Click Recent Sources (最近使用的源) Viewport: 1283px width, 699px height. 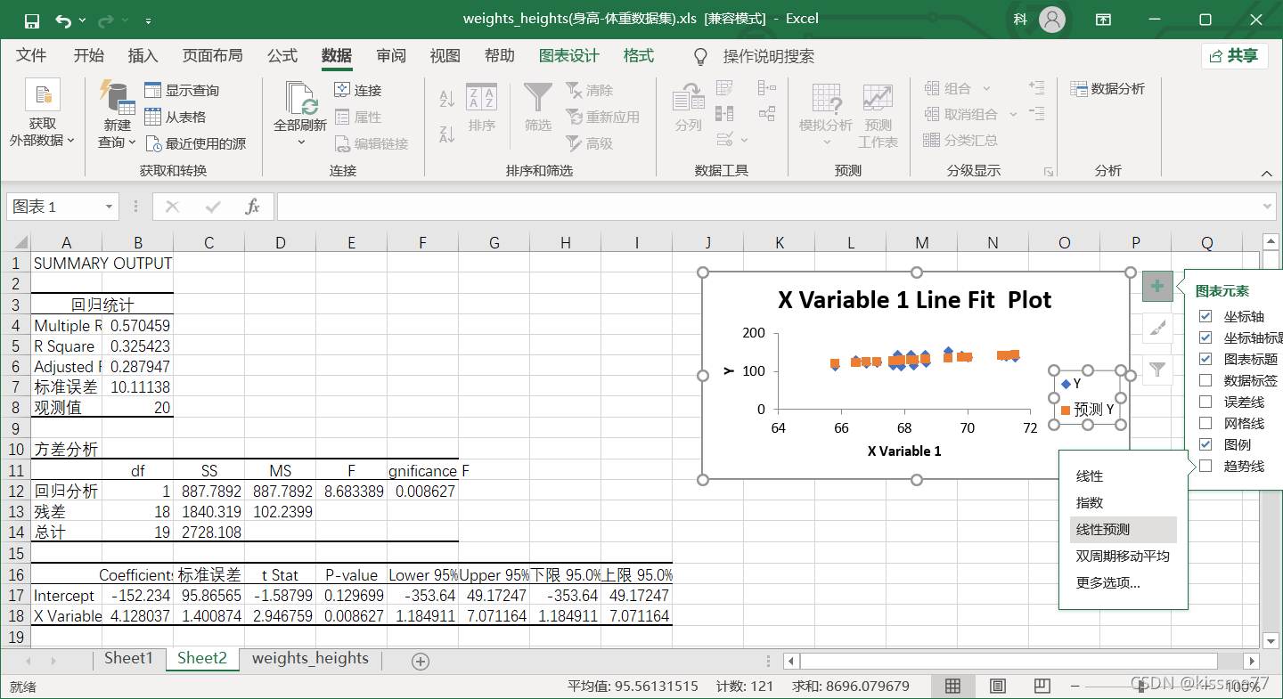(x=195, y=143)
